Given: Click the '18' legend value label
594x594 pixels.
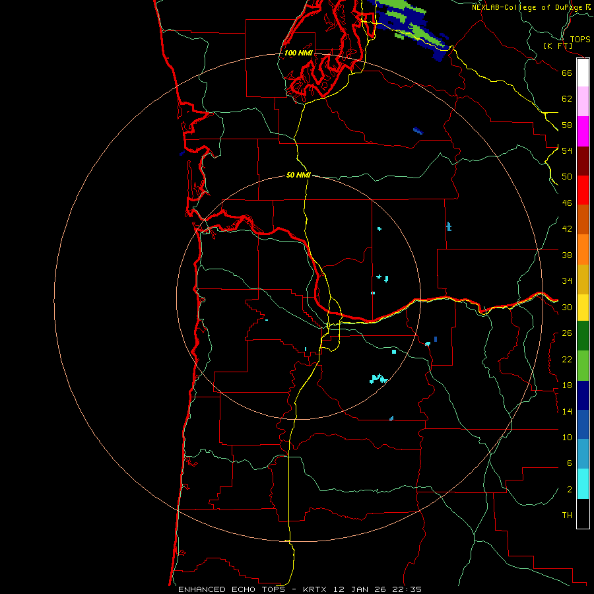Looking at the screenshot, I should pyautogui.click(x=567, y=385).
